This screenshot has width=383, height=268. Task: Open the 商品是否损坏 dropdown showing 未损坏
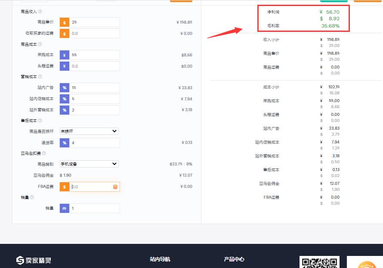tap(89, 131)
